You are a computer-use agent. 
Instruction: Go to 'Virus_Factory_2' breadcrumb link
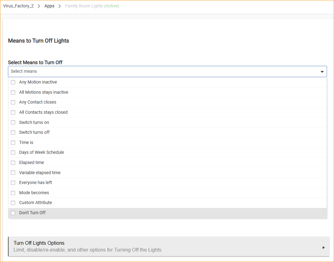(18, 6)
